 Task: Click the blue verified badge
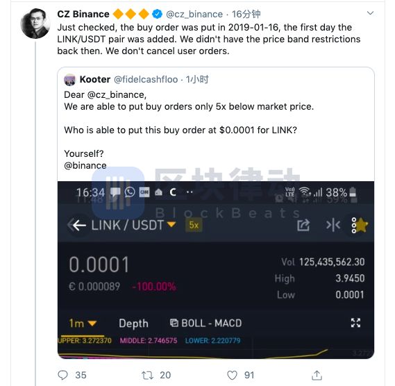click(x=158, y=14)
